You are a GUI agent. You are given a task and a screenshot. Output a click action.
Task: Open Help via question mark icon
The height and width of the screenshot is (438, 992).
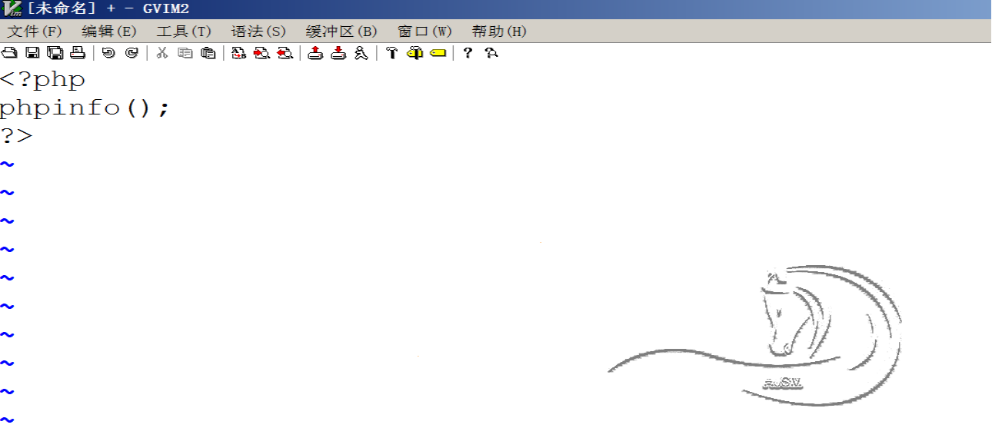(468, 53)
